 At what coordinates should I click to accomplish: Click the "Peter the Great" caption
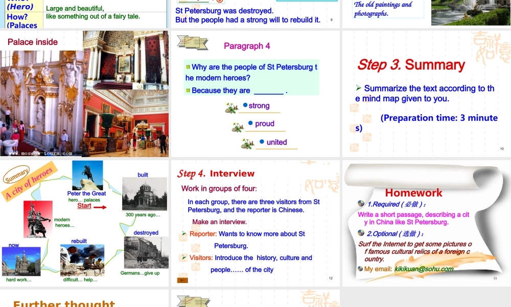[x=86, y=193]
